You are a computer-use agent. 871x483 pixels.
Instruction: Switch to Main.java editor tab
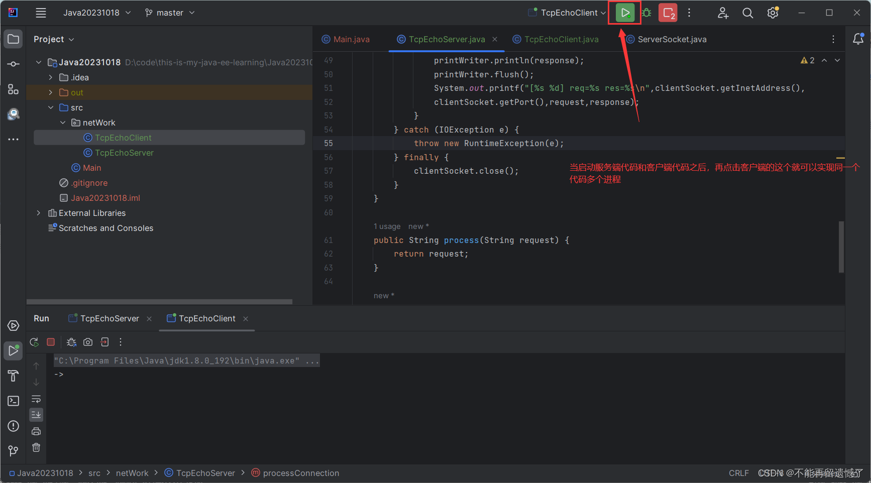pyautogui.click(x=346, y=39)
